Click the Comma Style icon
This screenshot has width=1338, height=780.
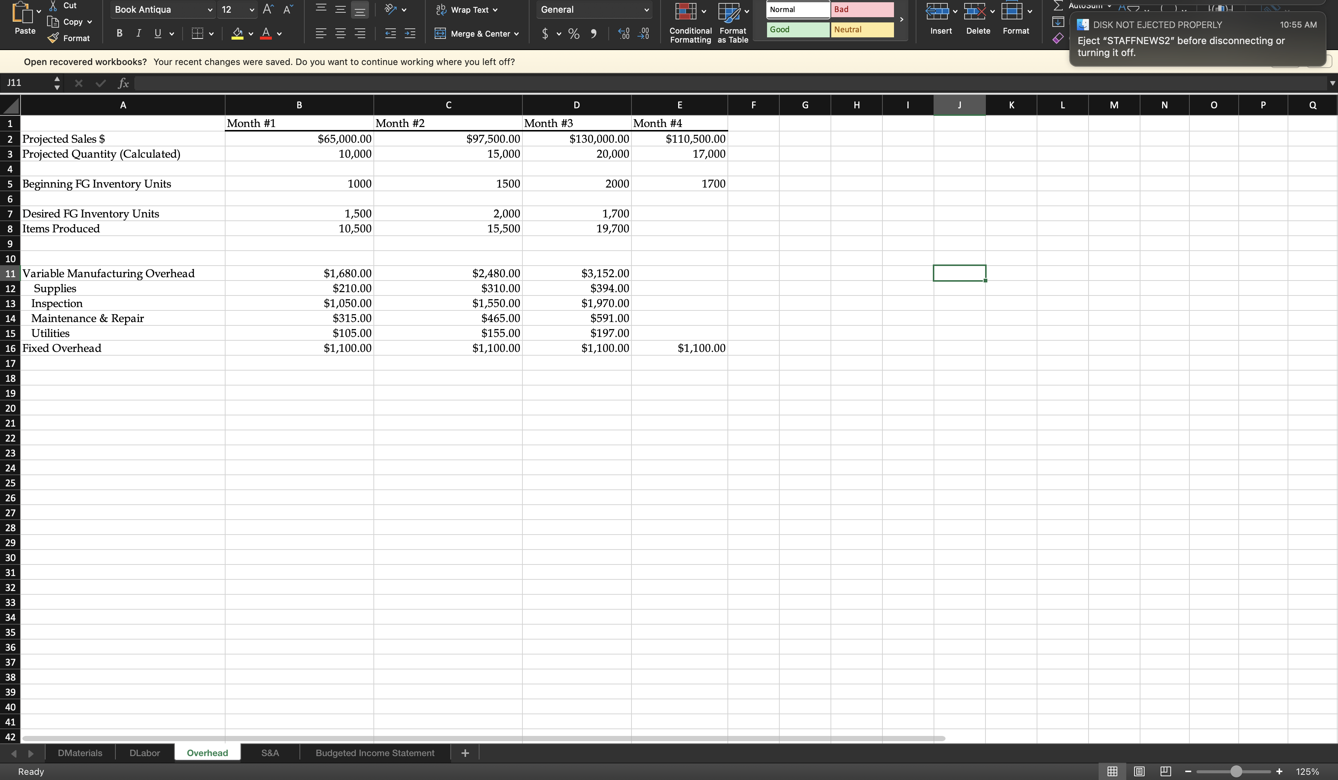(594, 34)
